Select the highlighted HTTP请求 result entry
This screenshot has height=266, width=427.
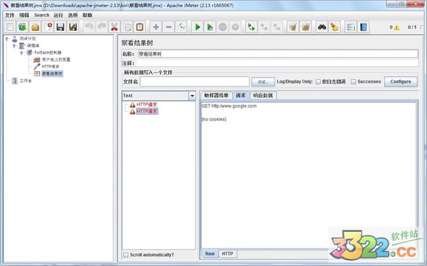pyautogui.click(x=146, y=111)
